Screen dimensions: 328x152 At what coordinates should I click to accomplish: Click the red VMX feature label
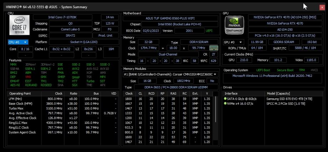pos(28,77)
